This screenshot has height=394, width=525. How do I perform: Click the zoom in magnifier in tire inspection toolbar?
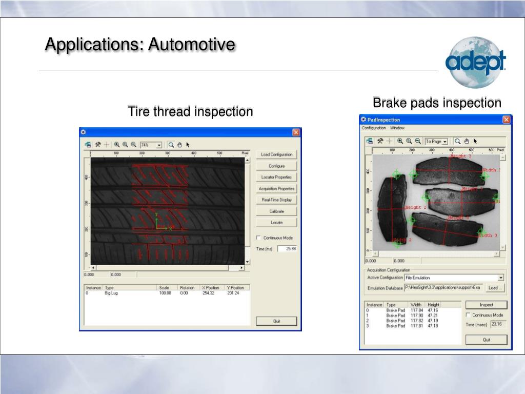coord(117,145)
